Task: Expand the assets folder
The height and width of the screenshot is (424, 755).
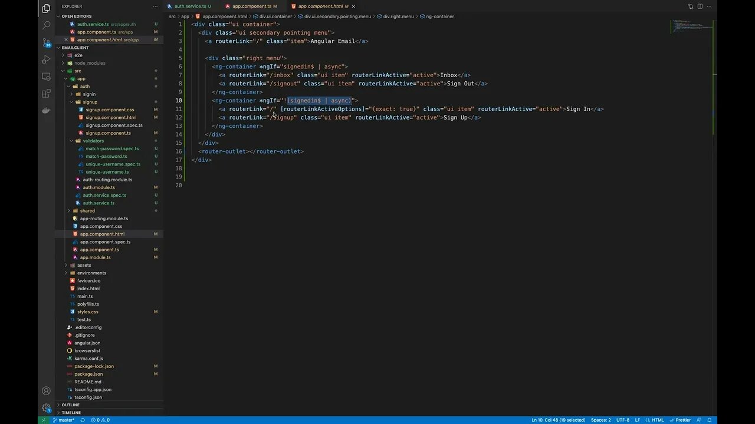Action: [84, 265]
